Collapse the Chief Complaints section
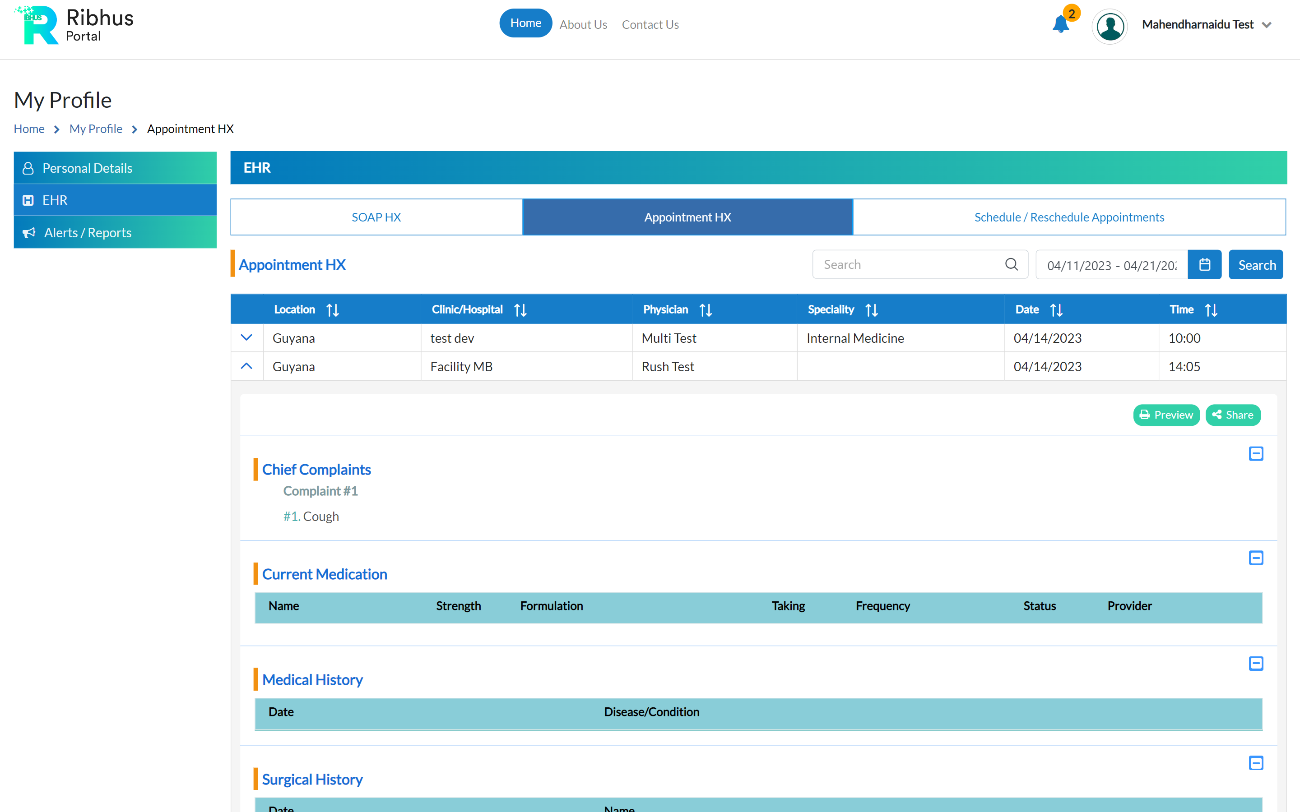Viewport: 1300px width, 812px height. (x=1256, y=453)
